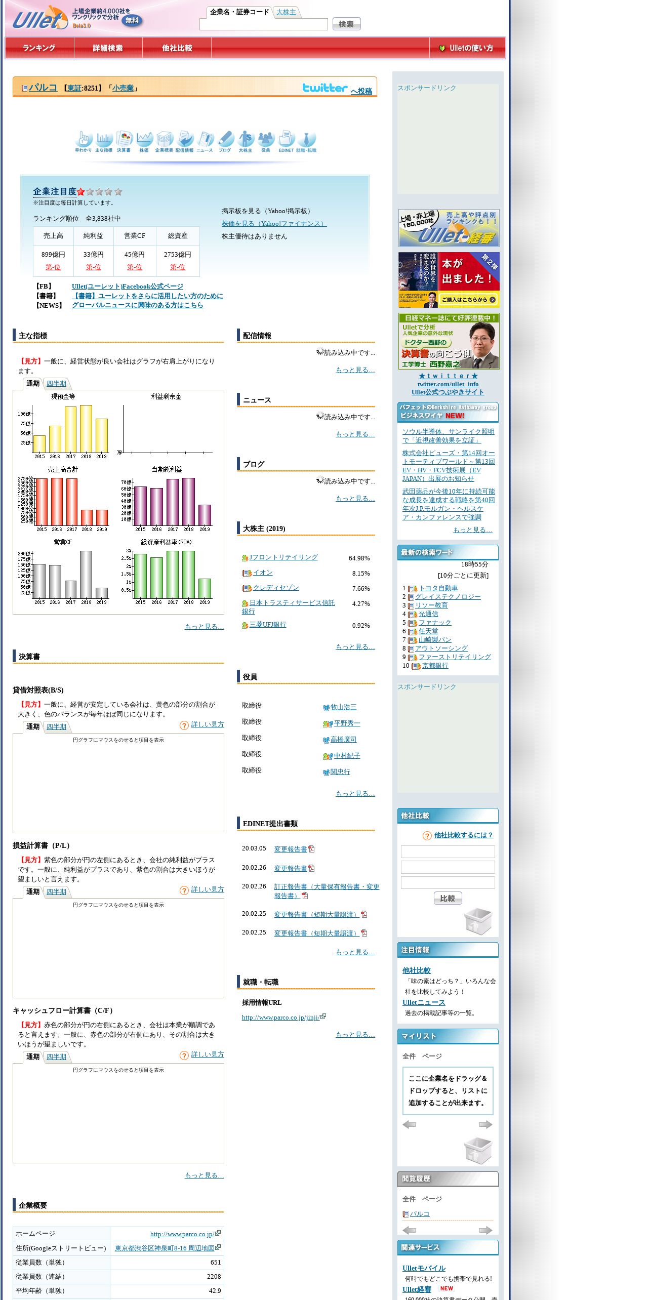Click the help icon for 損益計算書 詳しい見方
The image size is (650, 1300).
(x=184, y=890)
